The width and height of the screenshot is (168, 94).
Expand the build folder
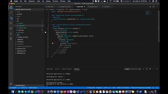tap(18, 16)
